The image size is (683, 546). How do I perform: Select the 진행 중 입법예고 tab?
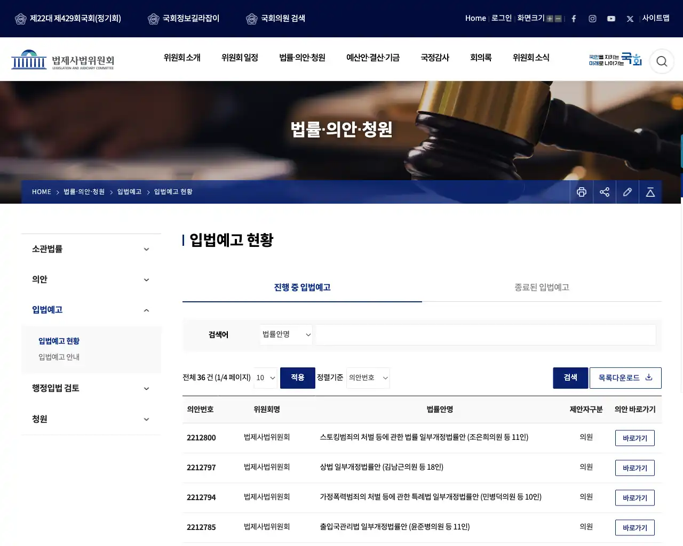(302, 287)
